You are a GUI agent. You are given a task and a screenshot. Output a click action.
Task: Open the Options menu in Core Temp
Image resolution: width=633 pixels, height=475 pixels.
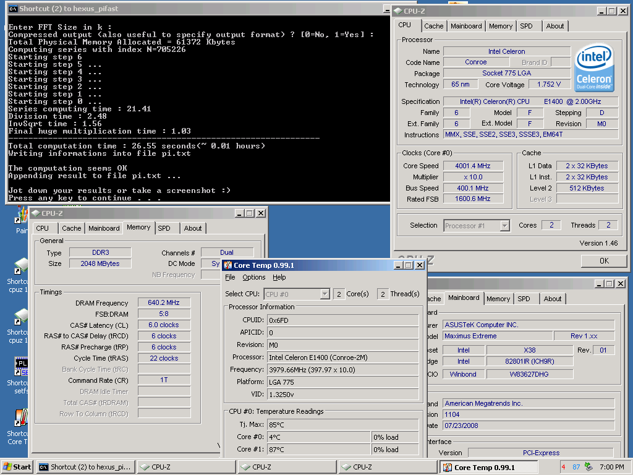[254, 277]
